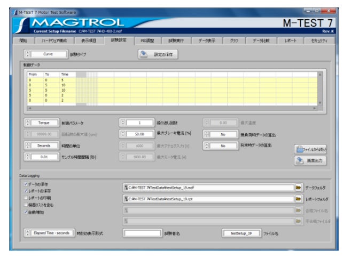This screenshot has width=351, height=260.
Task: Click the ファイルから読込 load button
Action: 310,149
